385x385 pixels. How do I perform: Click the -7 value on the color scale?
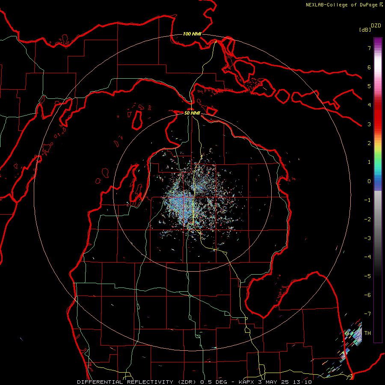(367, 314)
